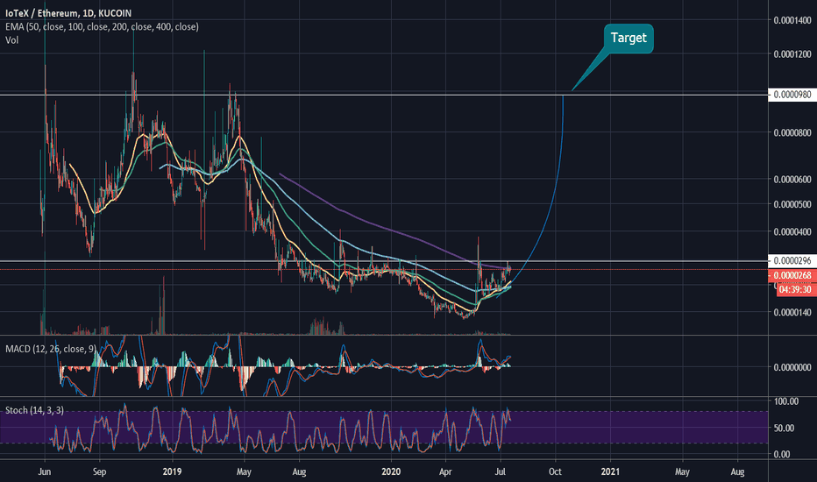The width and height of the screenshot is (817, 482).
Task: Click the Aug label before 2020
Action: (299, 471)
